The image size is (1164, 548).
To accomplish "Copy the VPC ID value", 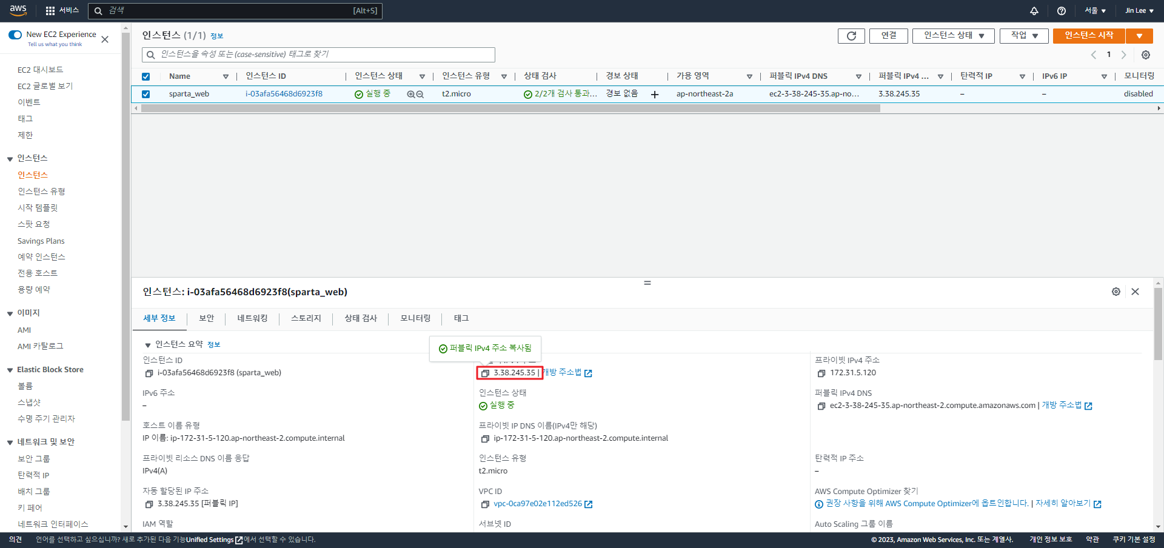I will pyautogui.click(x=485, y=504).
